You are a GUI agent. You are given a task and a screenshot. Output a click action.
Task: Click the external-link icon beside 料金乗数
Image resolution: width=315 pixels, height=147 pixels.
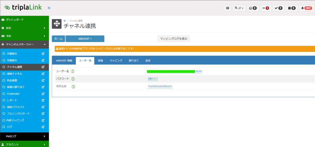(43, 80)
